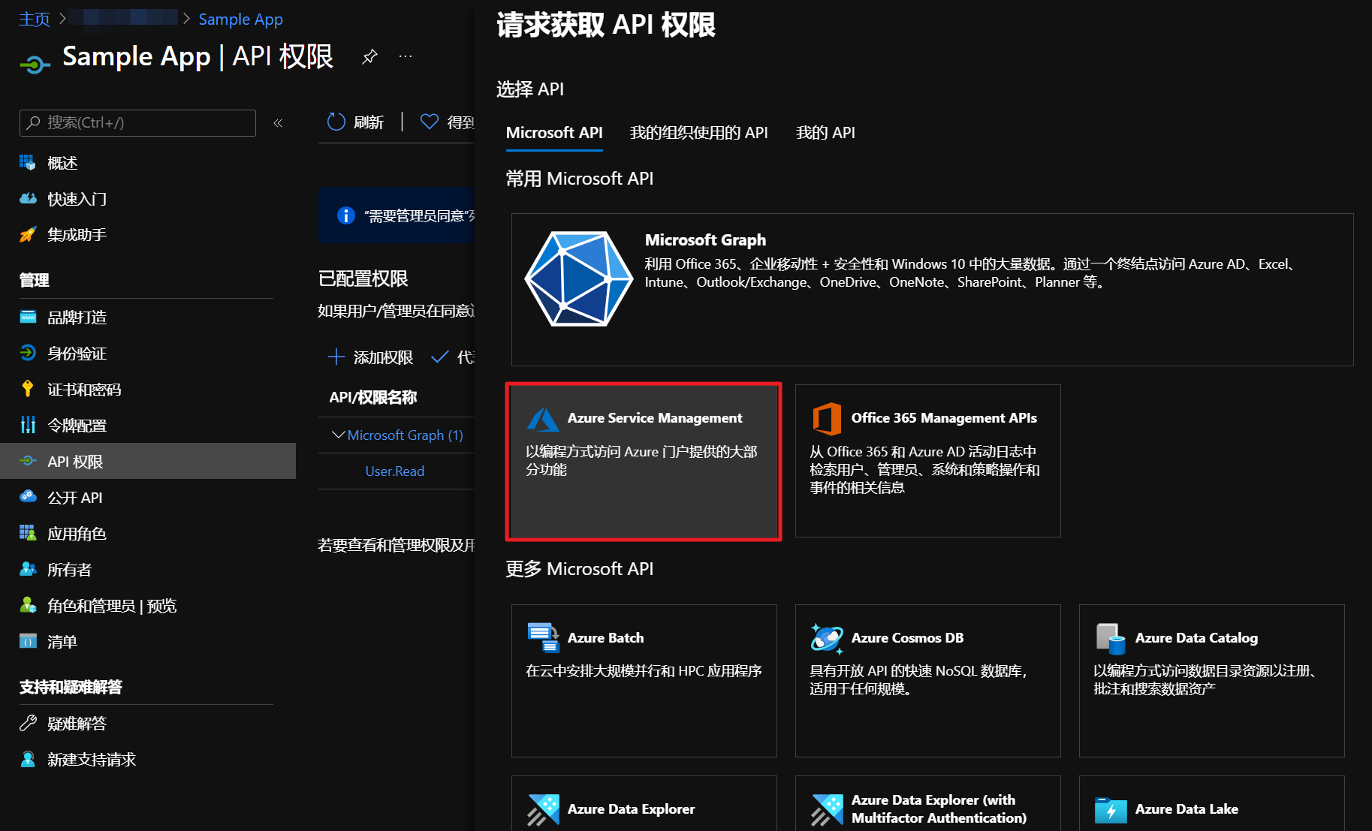The height and width of the screenshot is (831, 1372).
Task: Open the User.Read permission link
Action: click(x=394, y=471)
